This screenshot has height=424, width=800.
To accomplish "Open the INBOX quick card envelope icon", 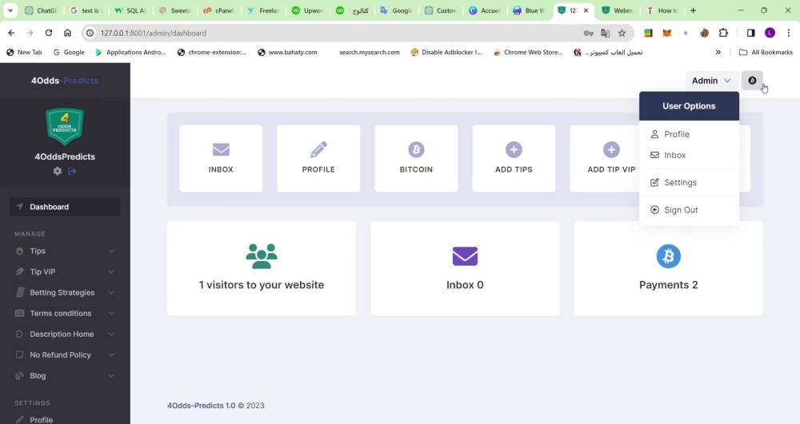I will pos(221,149).
